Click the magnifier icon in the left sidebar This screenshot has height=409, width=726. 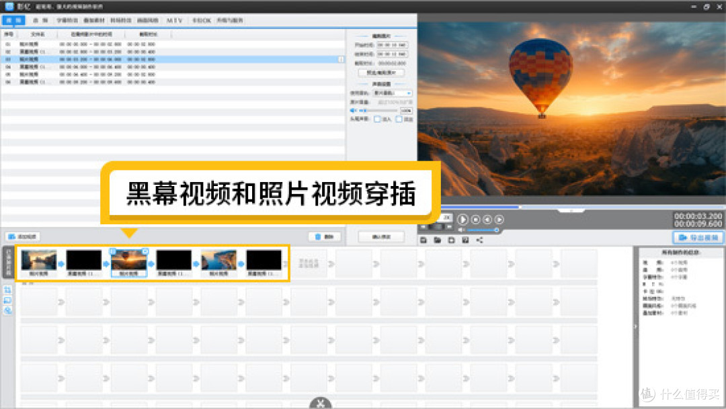(x=7, y=310)
